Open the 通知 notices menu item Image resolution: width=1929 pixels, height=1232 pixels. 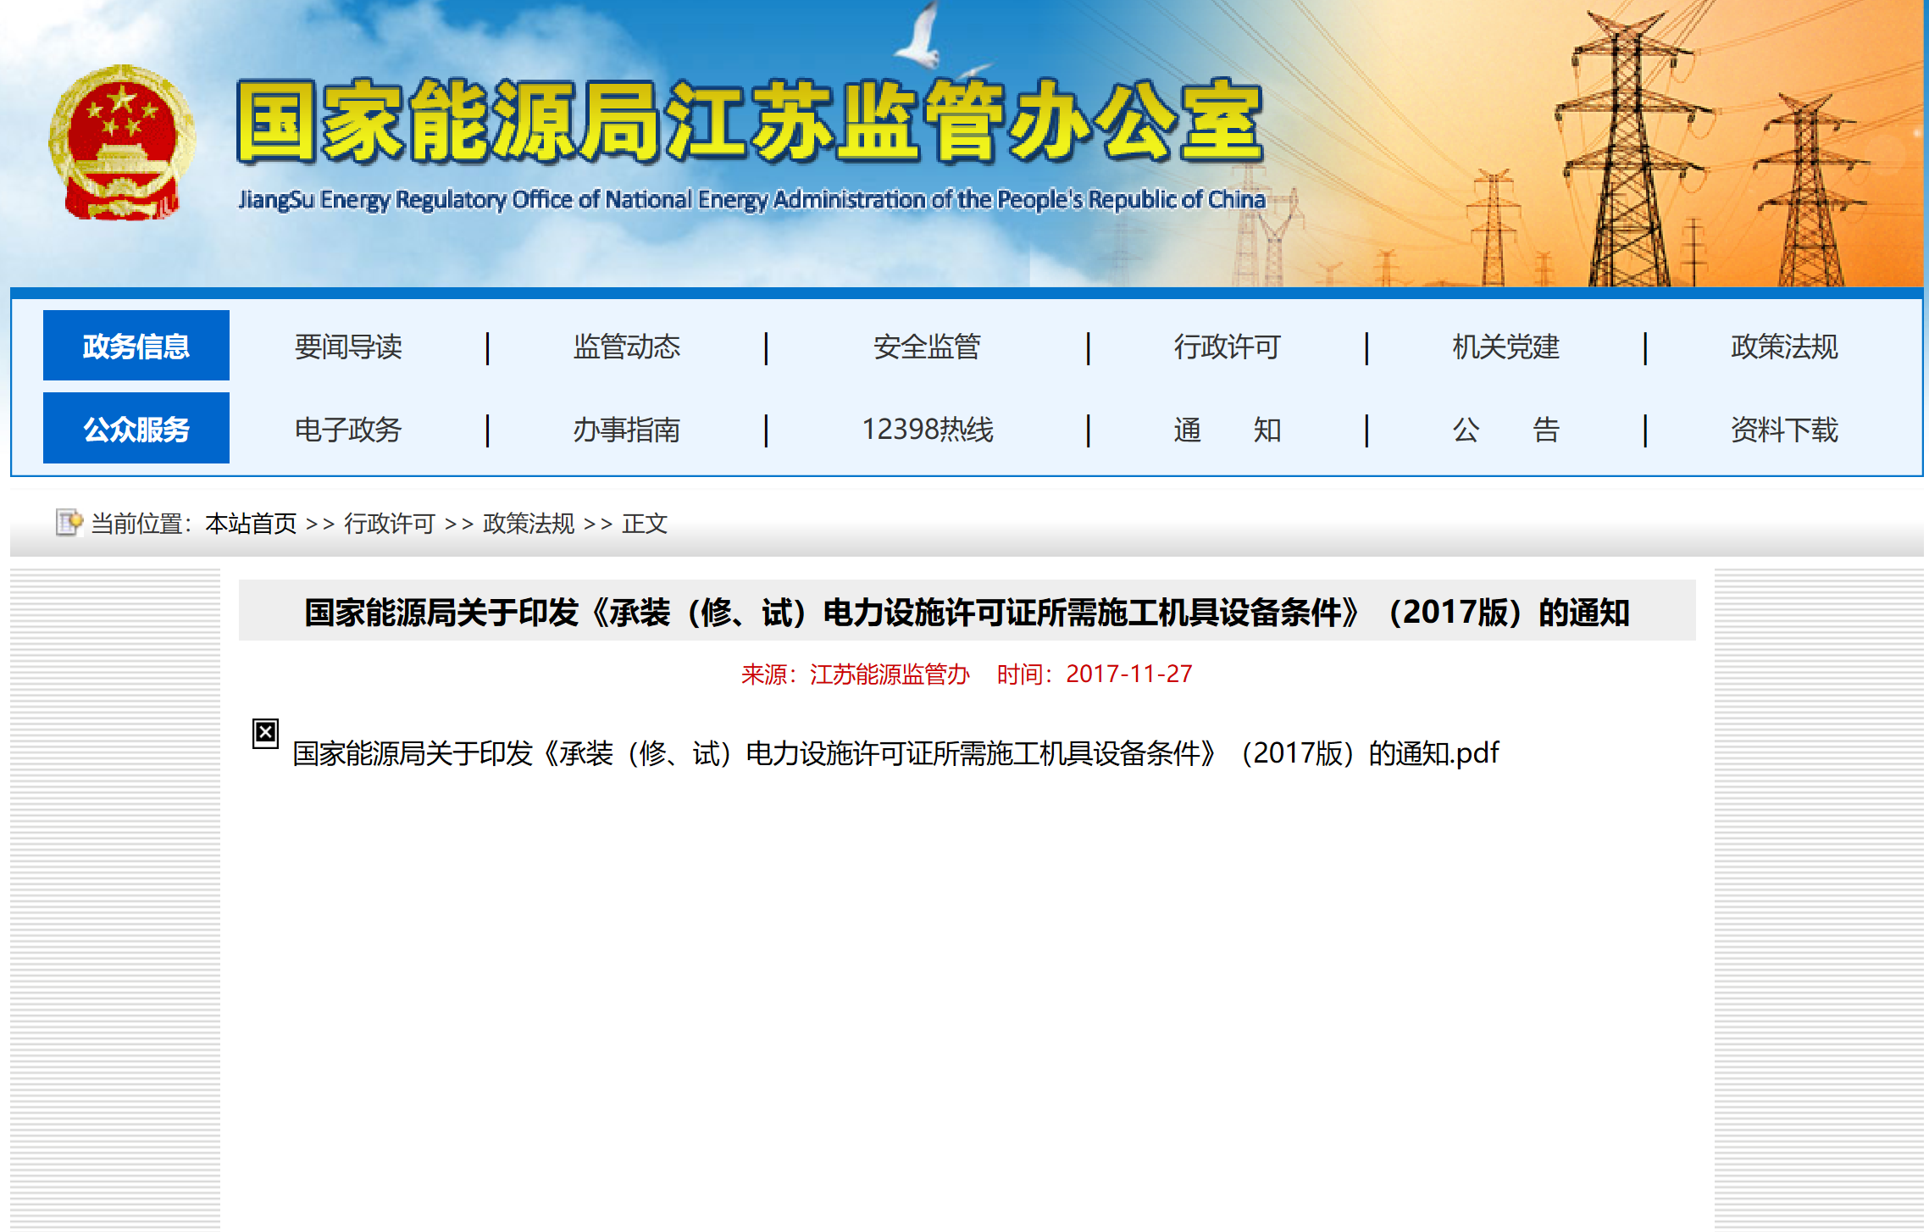[x=1227, y=430]
